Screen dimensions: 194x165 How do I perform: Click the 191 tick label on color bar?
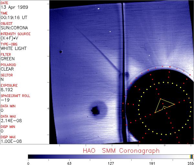click(x=152, y=163)
